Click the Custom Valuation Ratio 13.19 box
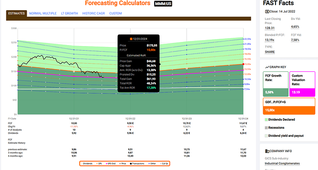318x170 pixels. (302, 84)
